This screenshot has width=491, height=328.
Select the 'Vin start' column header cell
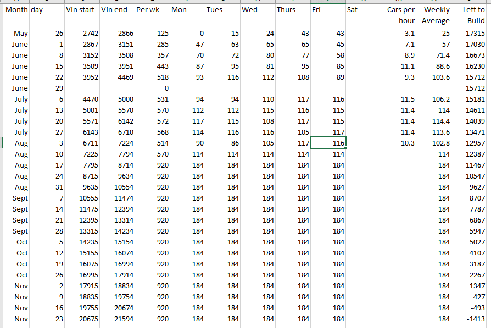(81, 10)
